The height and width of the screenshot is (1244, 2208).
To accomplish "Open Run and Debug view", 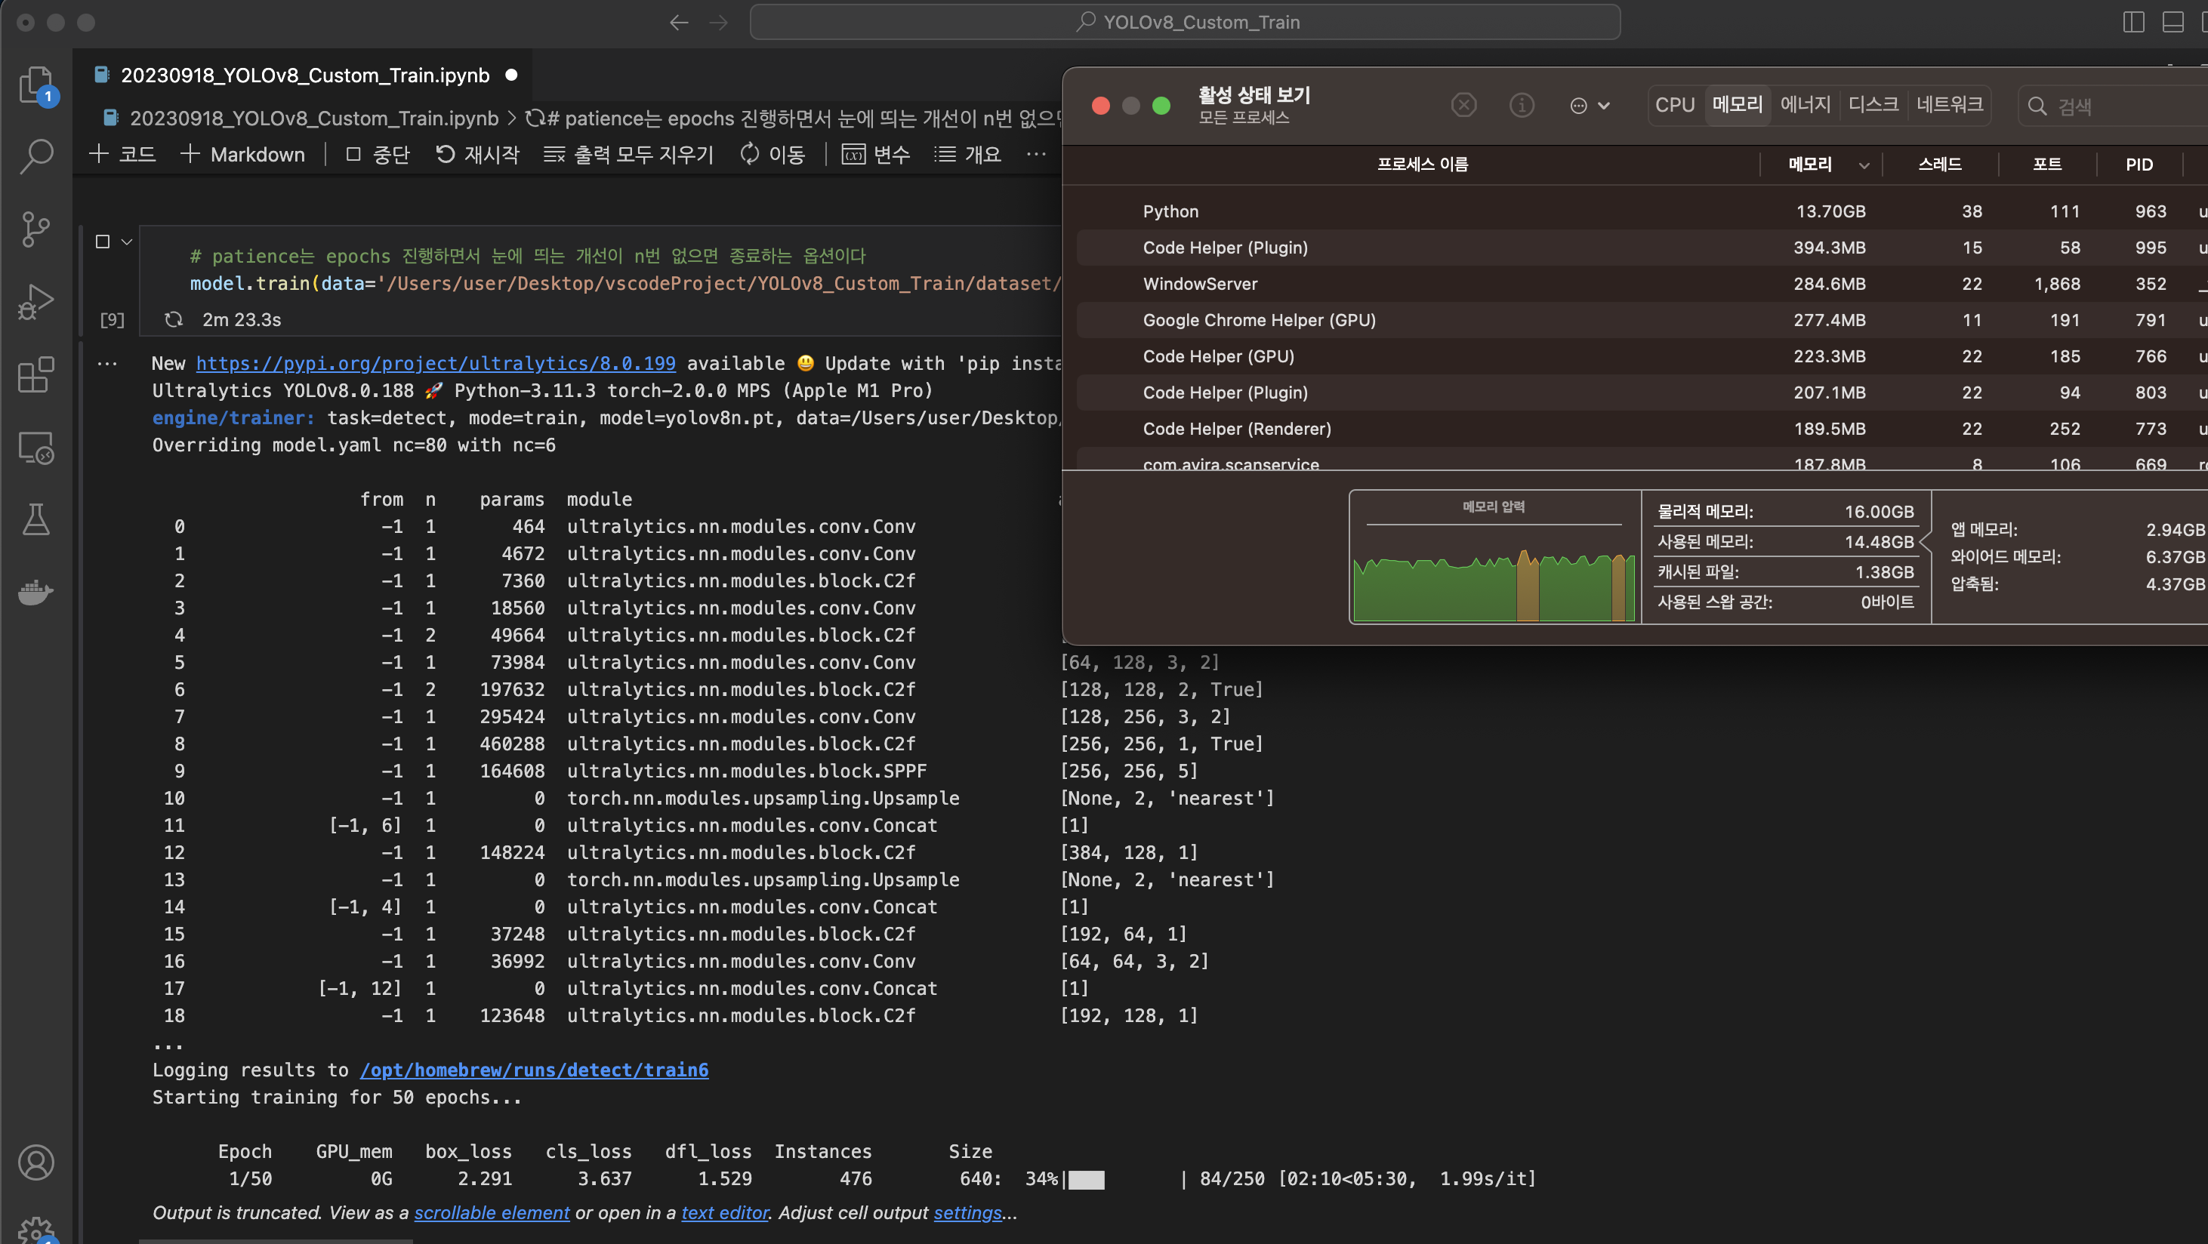I will [36, 302].
